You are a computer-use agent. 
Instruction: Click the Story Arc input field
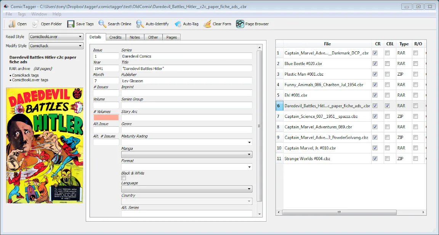coord(187,117)
